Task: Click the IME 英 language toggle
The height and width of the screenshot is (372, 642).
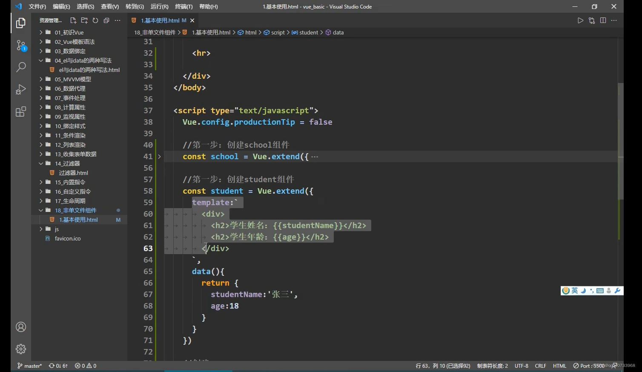Action: pos(575,291)
